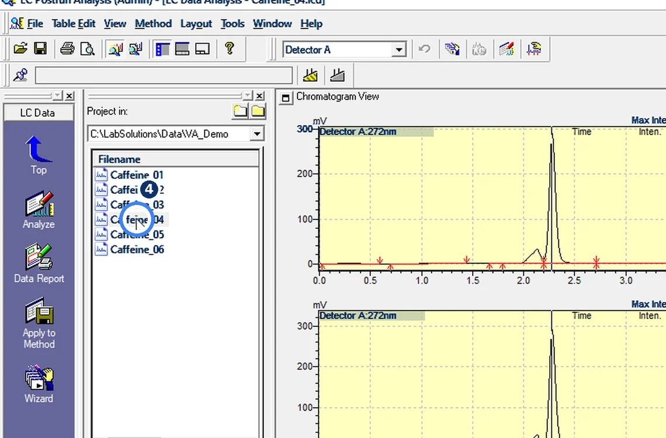Click the new folder icon beside Project in

click(240, 111)
